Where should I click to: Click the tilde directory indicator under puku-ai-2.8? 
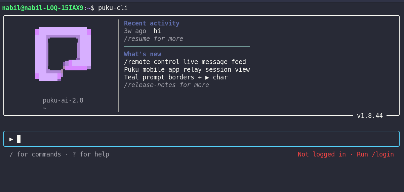(44, 108)
